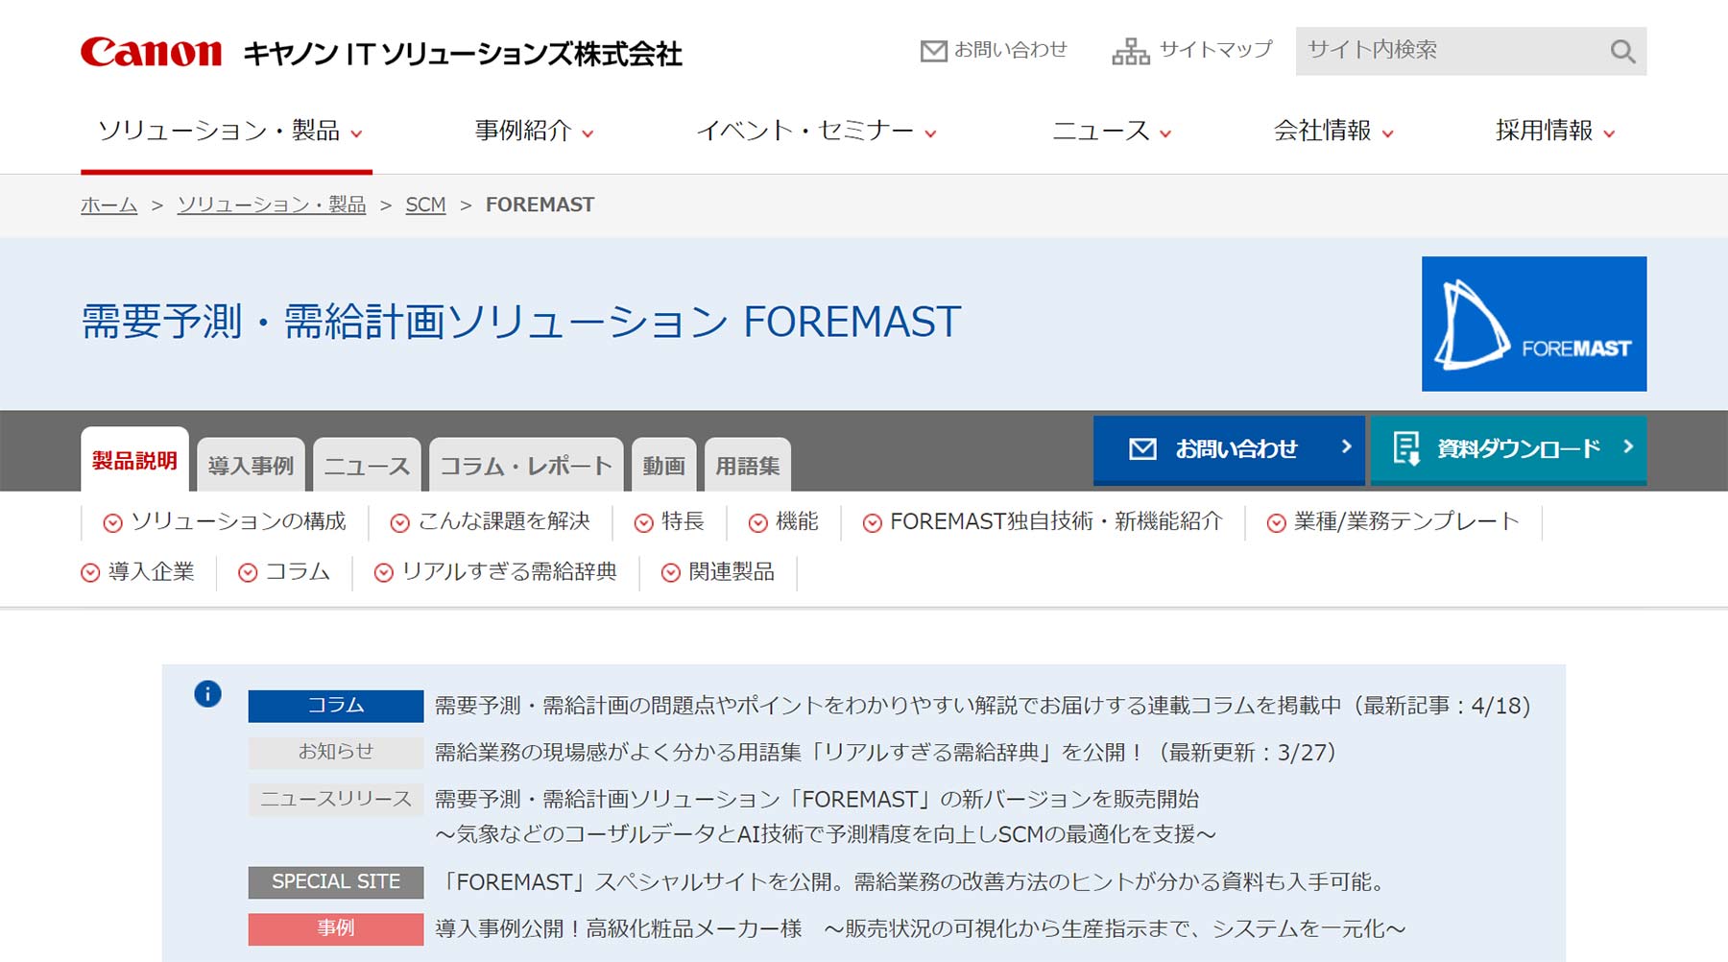Image resolution: width=1728 pixels, height=962 pixels.
Task: Click the red 事例 label
Action: click(x=336, y=929)
